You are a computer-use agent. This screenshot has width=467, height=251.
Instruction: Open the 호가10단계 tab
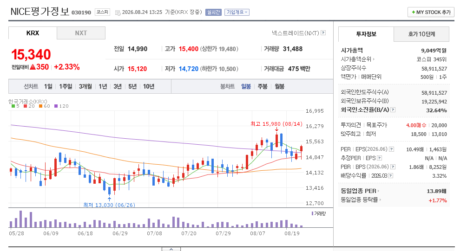pyautogui.click(x=421, y=34)
